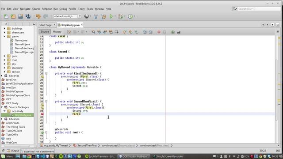Click the error marker on line 39
The height and width of the screenshot is (159, 283).
tap(42, 114)
